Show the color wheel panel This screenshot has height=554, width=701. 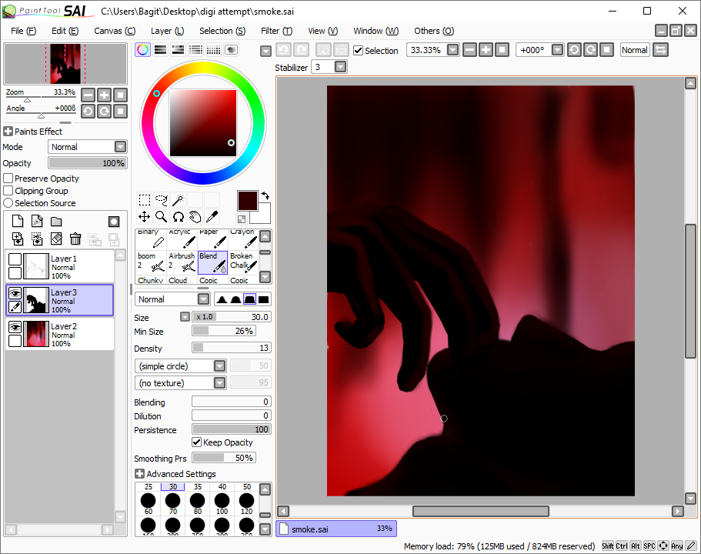click(x=142, y=50)
